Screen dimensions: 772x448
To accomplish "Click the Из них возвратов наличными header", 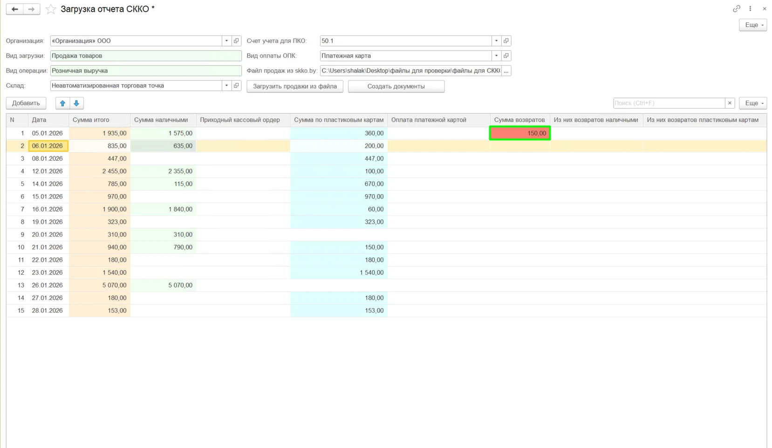I will pos(596,120).
